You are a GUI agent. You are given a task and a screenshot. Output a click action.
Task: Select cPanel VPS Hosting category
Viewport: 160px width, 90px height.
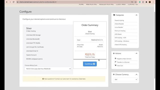coord(120,45)
